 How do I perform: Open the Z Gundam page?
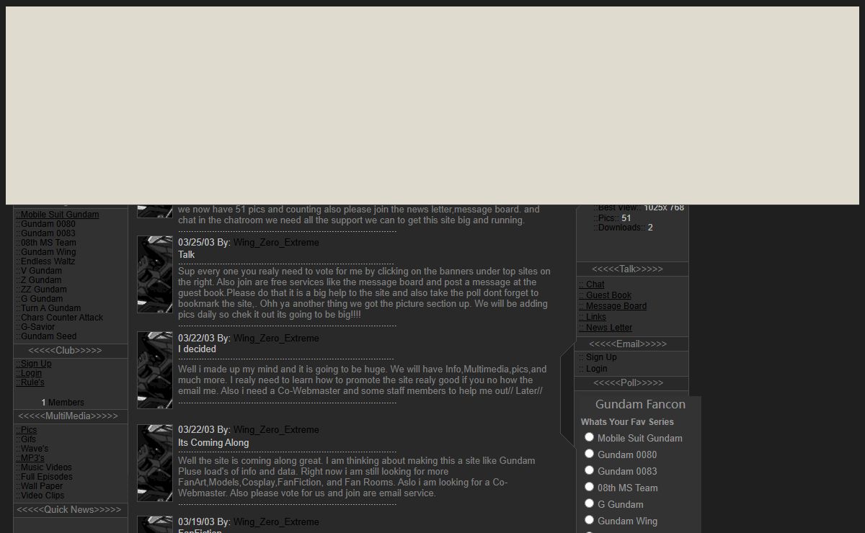click(x=39, y=280)
